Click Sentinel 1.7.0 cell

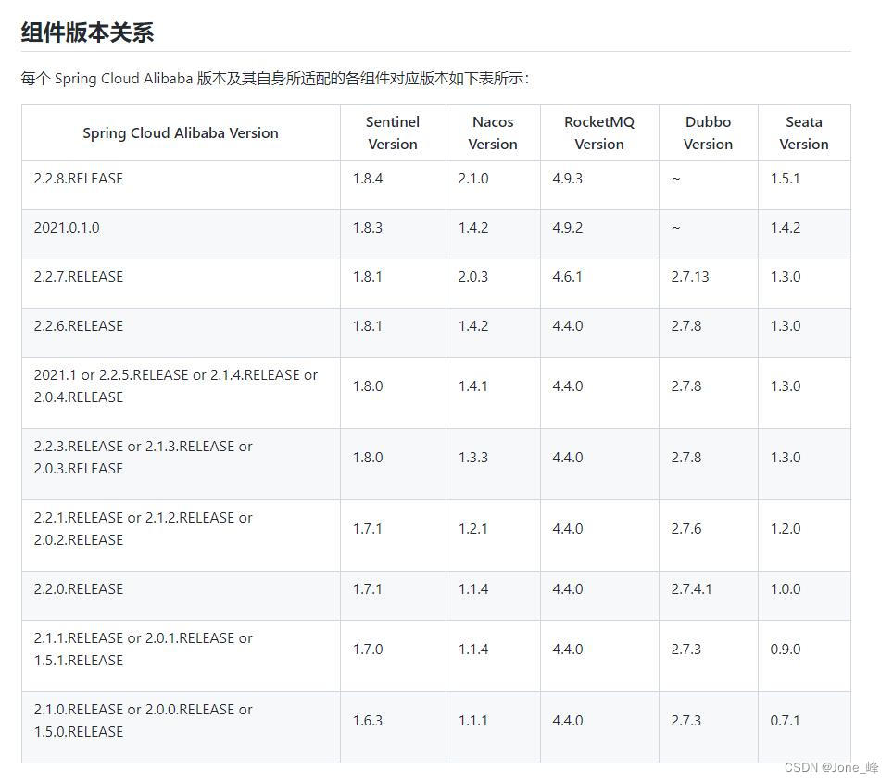pyautogui.click(x=368, y=649)
